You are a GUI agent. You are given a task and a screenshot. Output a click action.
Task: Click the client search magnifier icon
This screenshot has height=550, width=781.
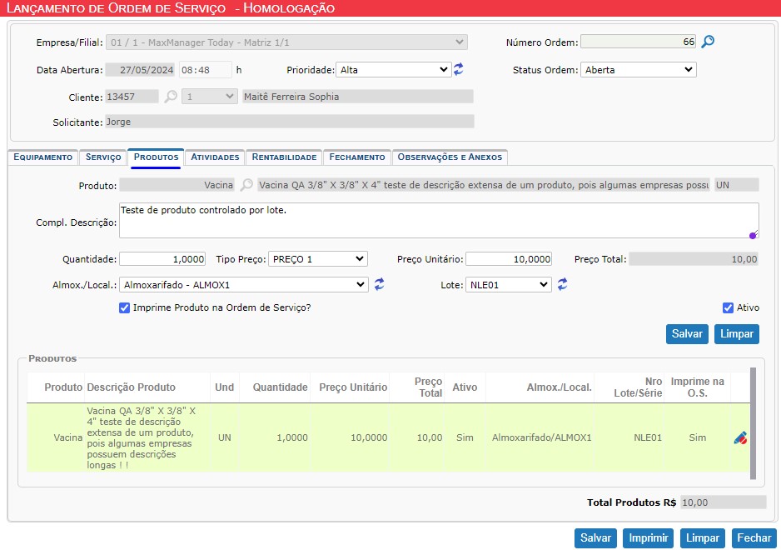point(171,96)
